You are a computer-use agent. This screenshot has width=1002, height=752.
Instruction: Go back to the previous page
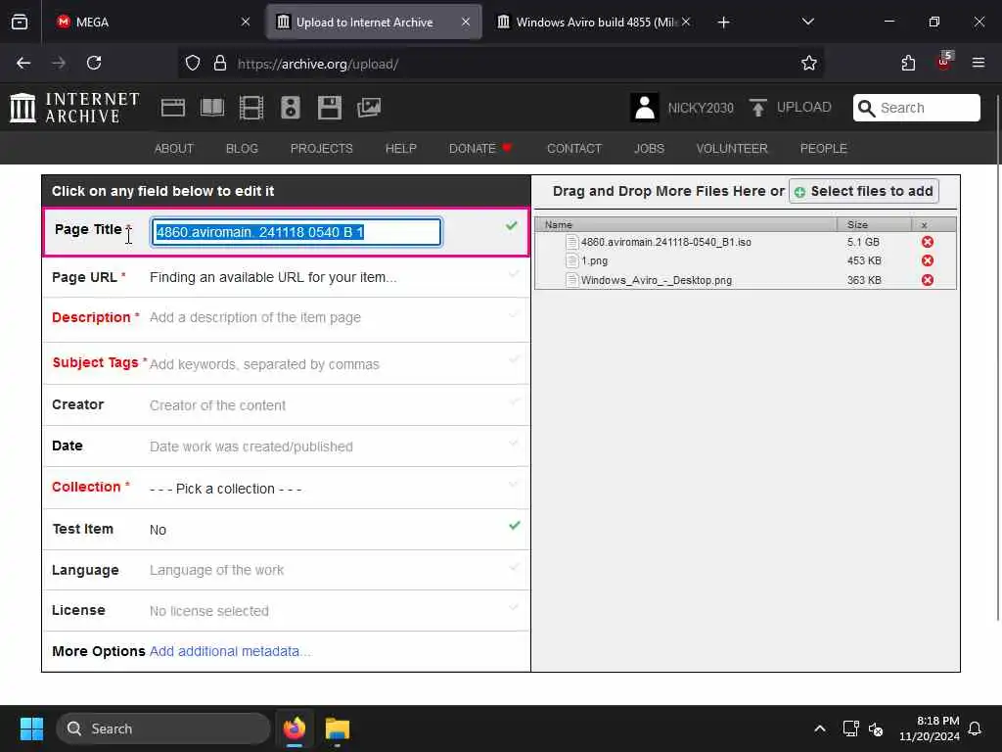23,63
